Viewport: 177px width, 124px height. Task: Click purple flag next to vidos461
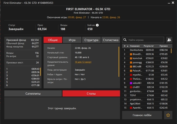point(131,83)
